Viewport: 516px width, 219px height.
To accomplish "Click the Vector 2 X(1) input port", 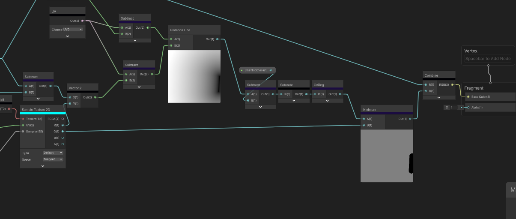I will [x=70, y=97].
